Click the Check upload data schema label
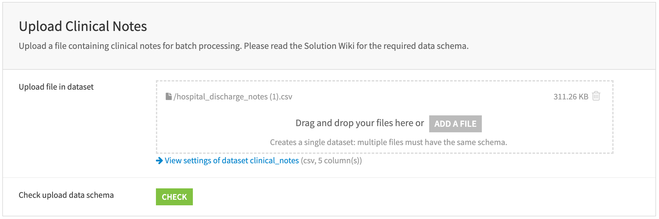Image resolution: width=659 pixels, height=219 pixels. coord(66,195)
